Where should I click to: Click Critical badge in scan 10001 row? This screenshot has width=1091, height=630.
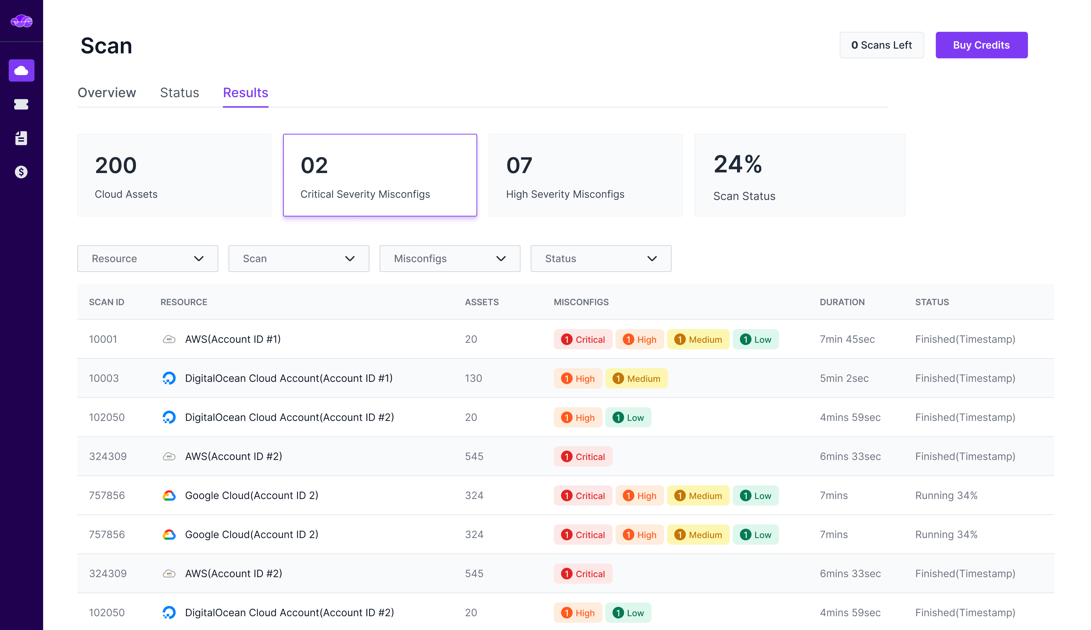coord(582,340)
